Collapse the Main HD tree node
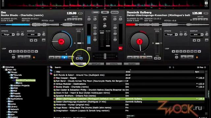This screenshot has height=118, width=211. [4, 70]
